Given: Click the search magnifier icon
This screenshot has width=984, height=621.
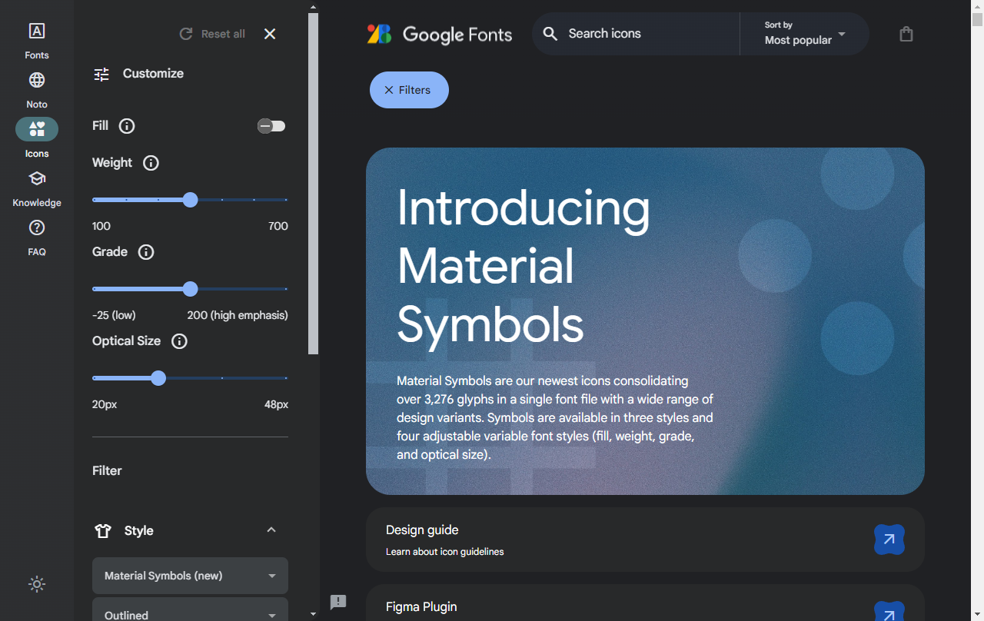Looking at the screenshot, I should pyautogui.click(x=550, y=34).
